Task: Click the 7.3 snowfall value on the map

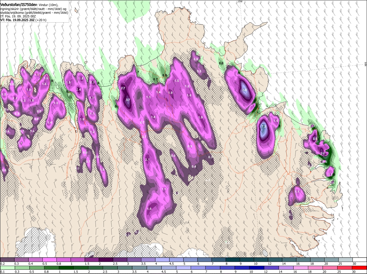Action: coord(264,126)
